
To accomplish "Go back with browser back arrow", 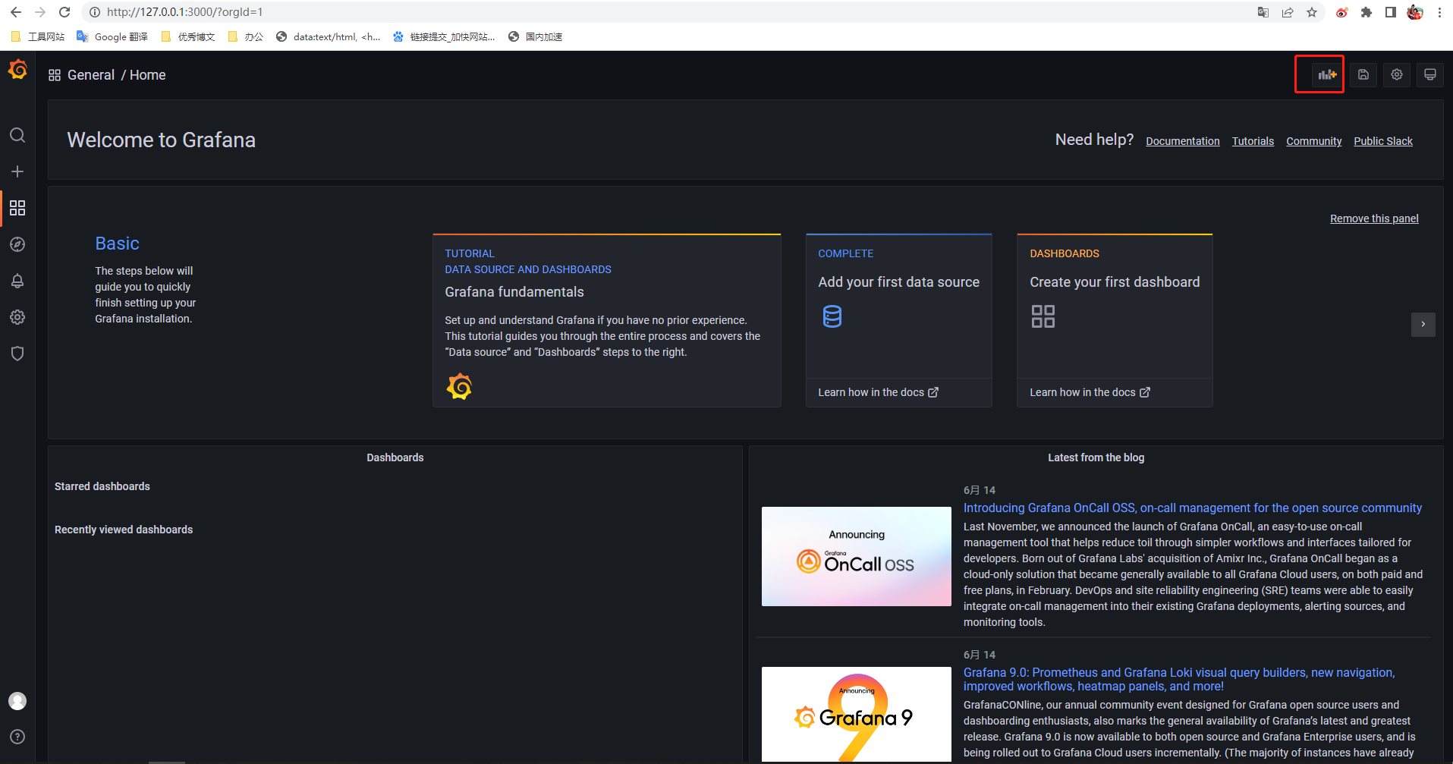I will (x=16, y=12).
